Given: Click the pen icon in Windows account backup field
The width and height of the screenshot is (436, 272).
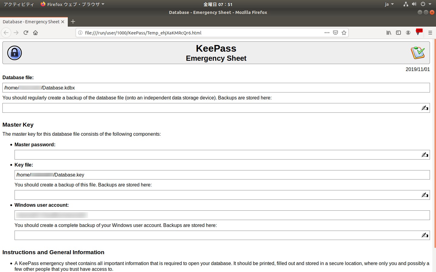Looking at the screenshot, I should (425, 235).
